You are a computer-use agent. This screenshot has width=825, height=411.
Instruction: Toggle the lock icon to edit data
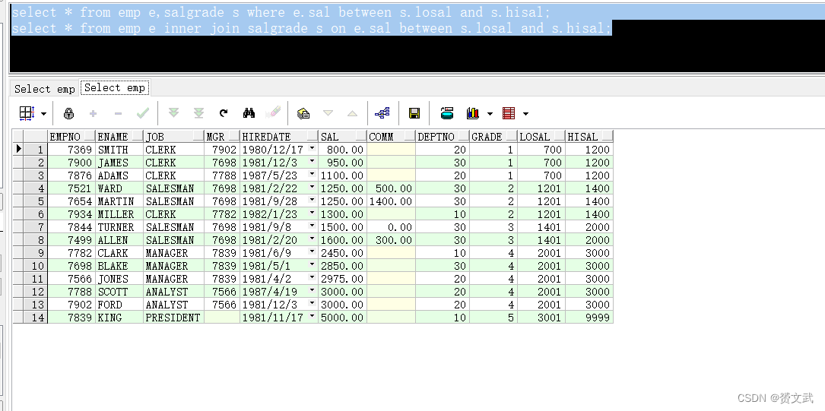click(68, 113)
